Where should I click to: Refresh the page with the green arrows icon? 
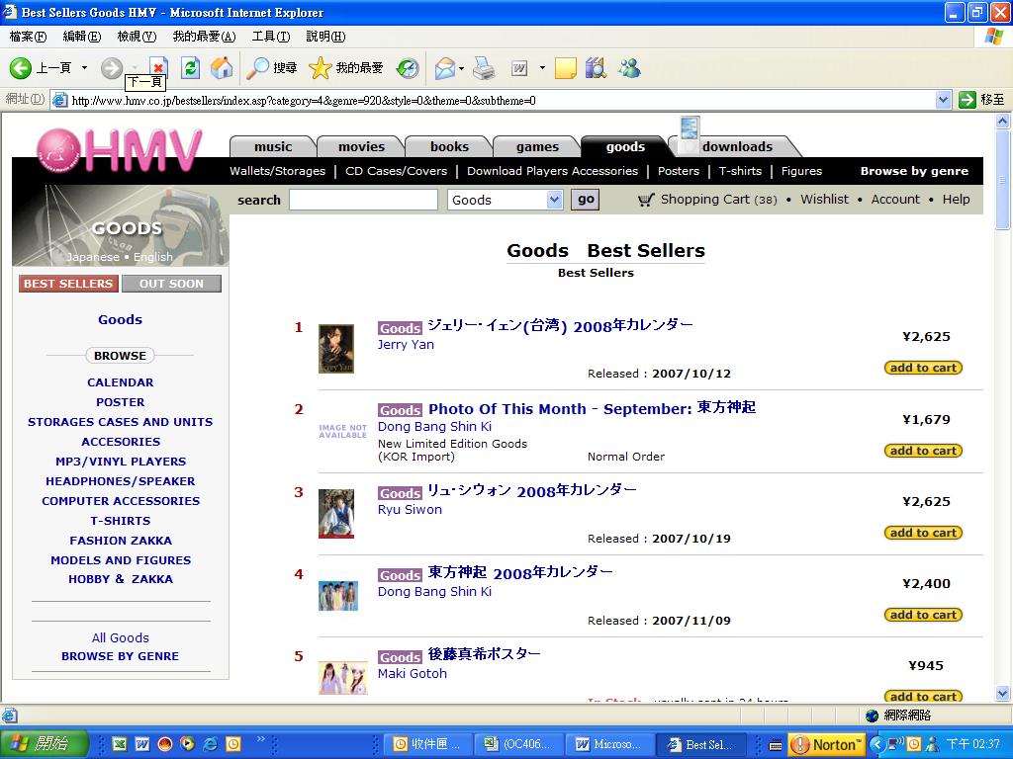[191, 68]
